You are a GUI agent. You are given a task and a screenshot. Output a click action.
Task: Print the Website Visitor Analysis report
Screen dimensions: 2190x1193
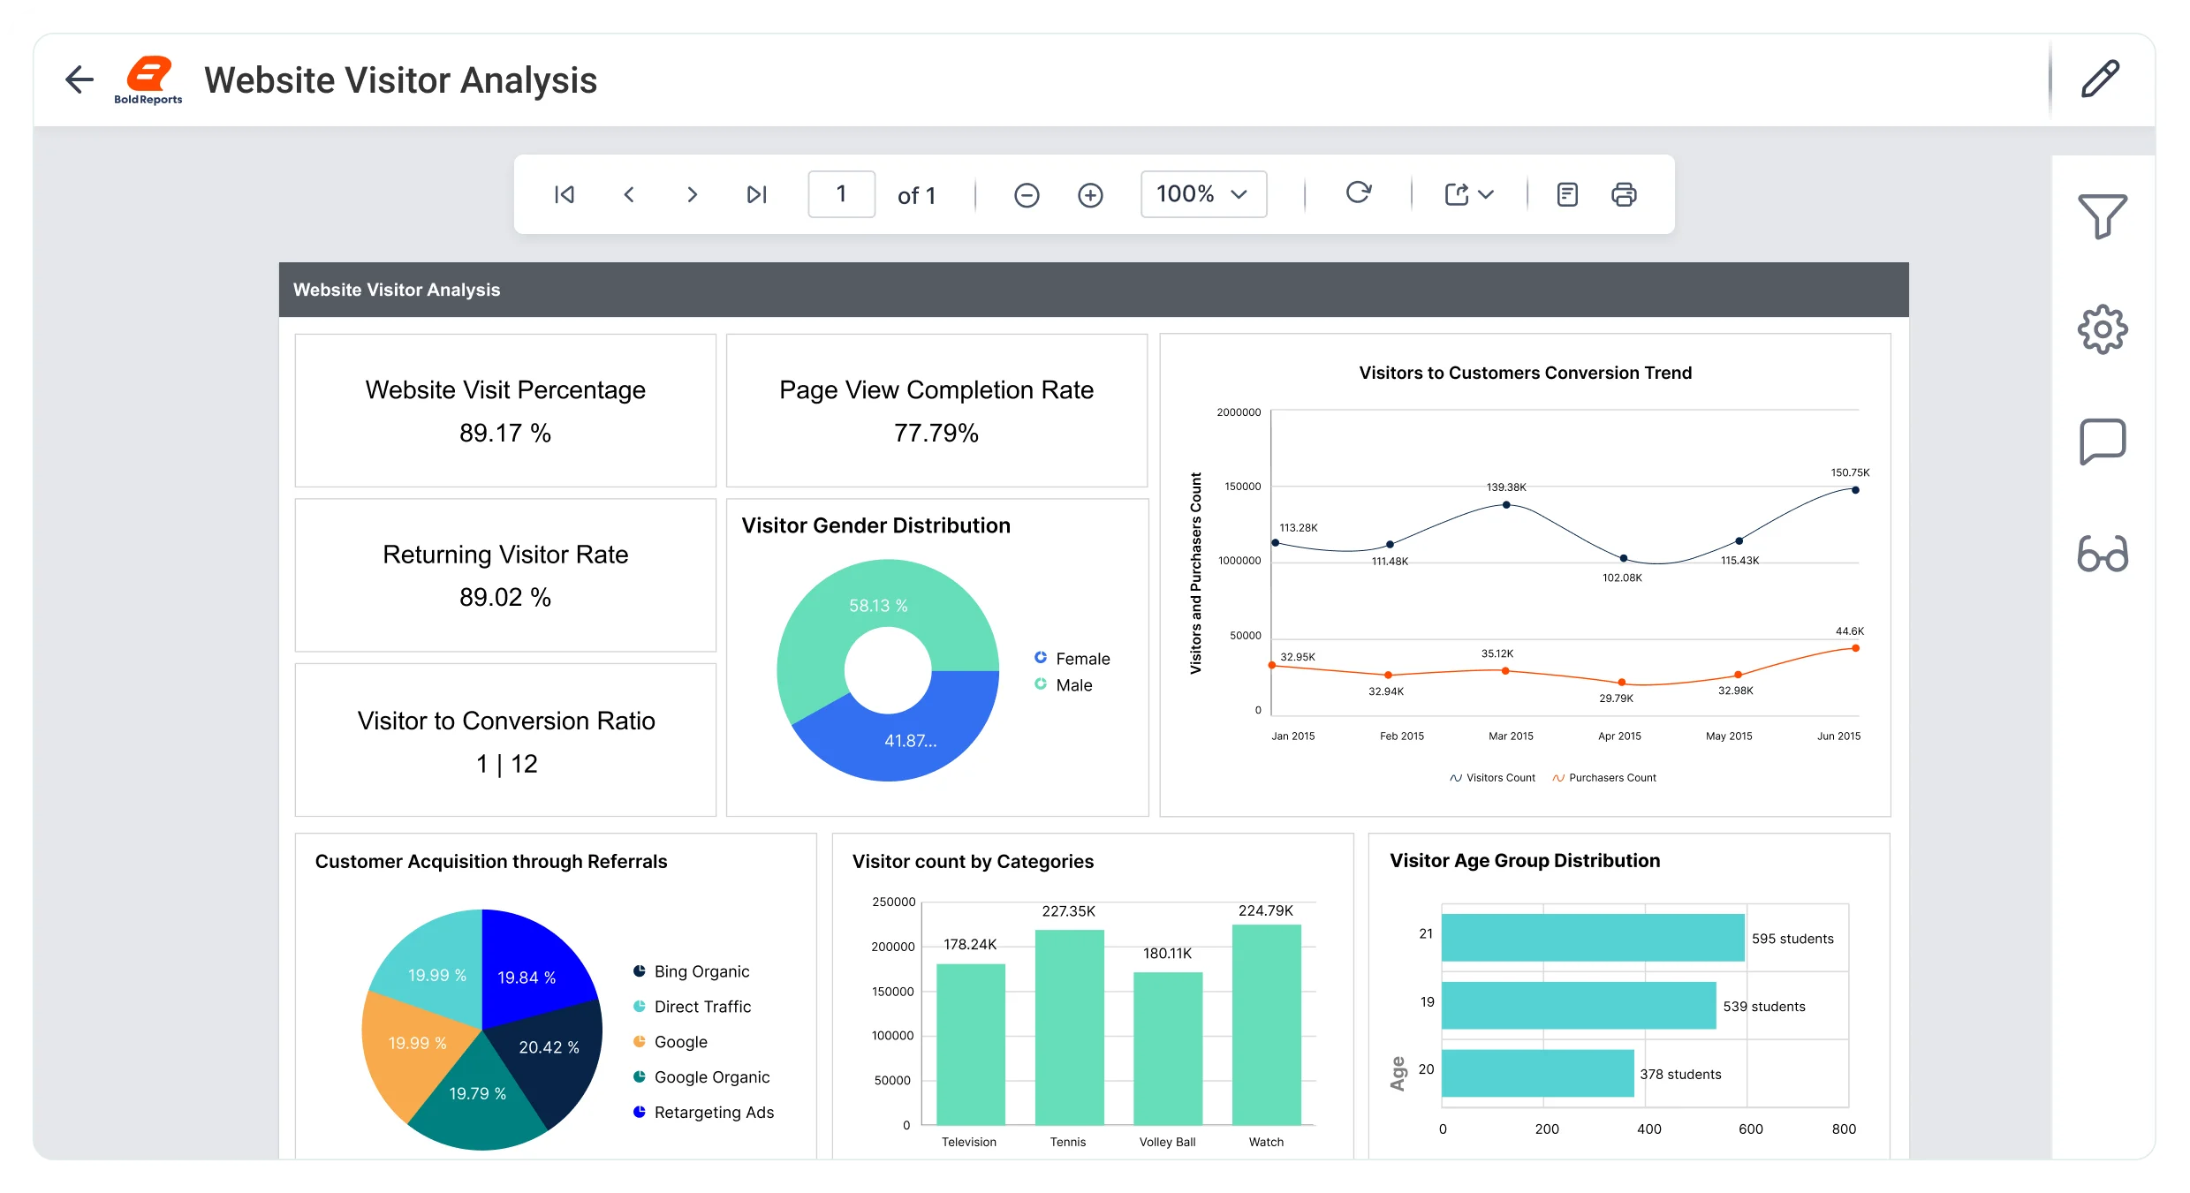tap(1624, 194)
